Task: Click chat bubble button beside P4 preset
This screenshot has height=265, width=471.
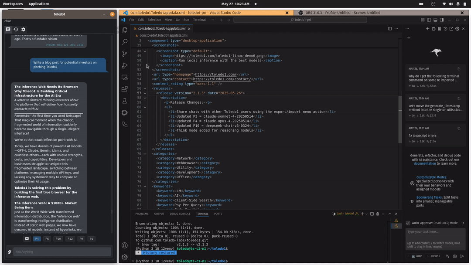Action: pyautogui.click(x=27, y=239)
